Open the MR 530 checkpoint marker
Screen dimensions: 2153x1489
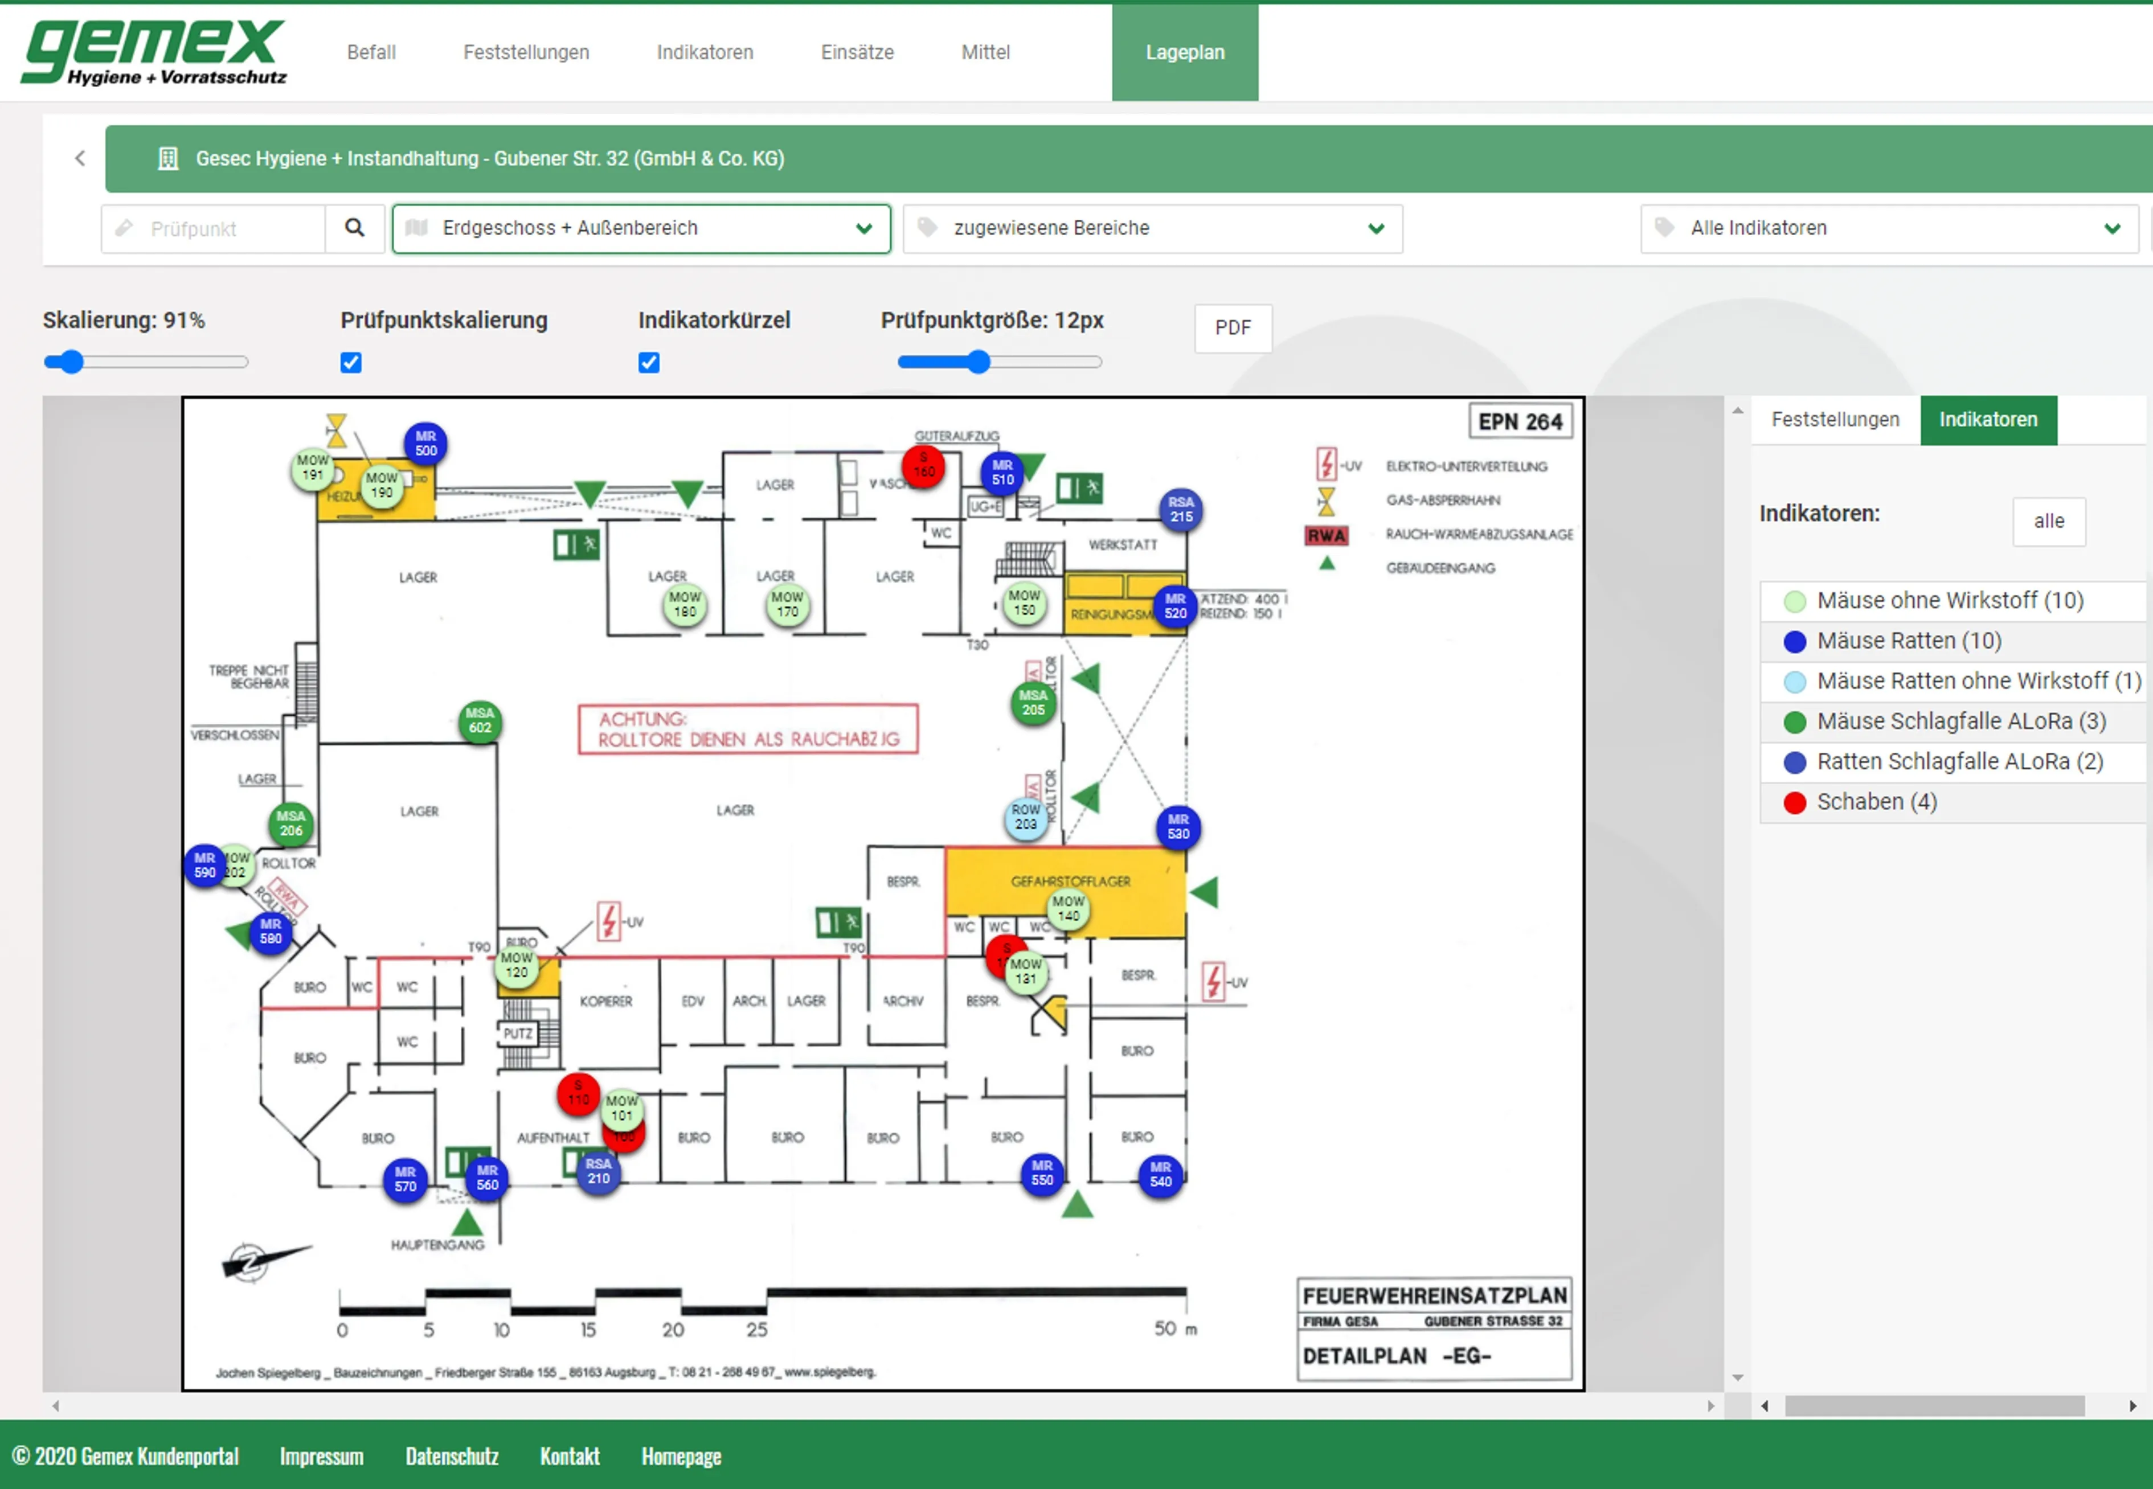tap(1178, 827)
